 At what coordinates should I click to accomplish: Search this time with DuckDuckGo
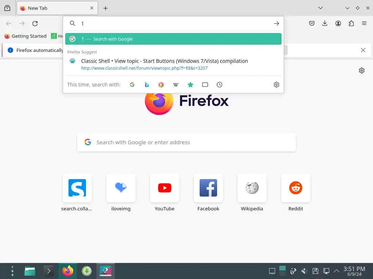coord(161,85)
